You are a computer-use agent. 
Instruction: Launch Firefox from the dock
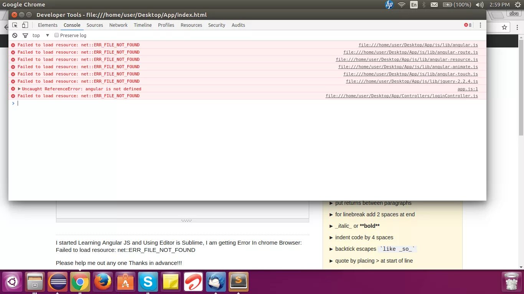pyautogui.click(x=103, y=282)
